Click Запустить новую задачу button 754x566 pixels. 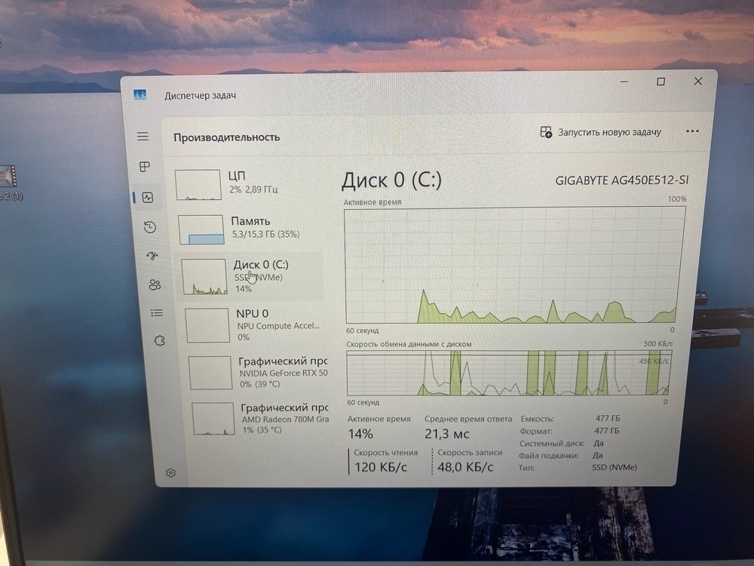point(601,132)
